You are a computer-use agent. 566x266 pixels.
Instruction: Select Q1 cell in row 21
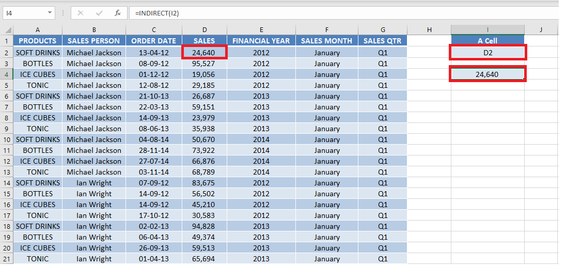tap(383, 258)
